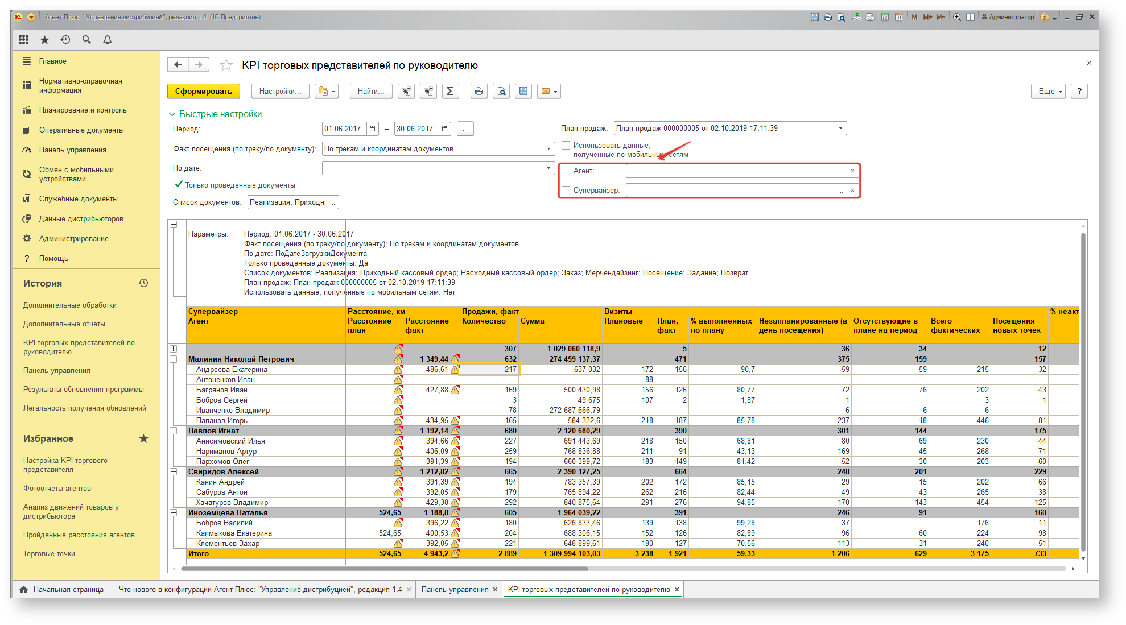Navigate back with left arrow button
Image resolution: width=1126 pixels, height=625 pixels.
(x=178, y=64)
